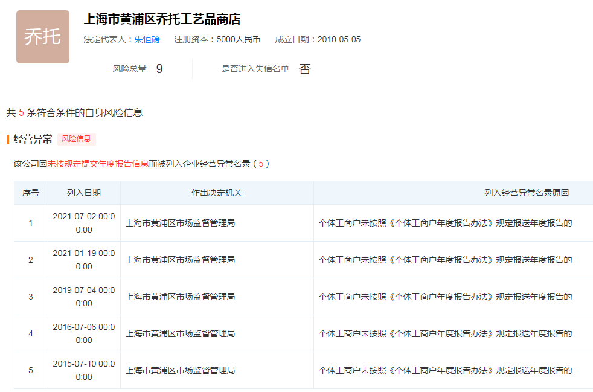This screenshot has height=392, width=593.
Task: Click the red 风险信息 tag
Action: click(x=77, y=140)
